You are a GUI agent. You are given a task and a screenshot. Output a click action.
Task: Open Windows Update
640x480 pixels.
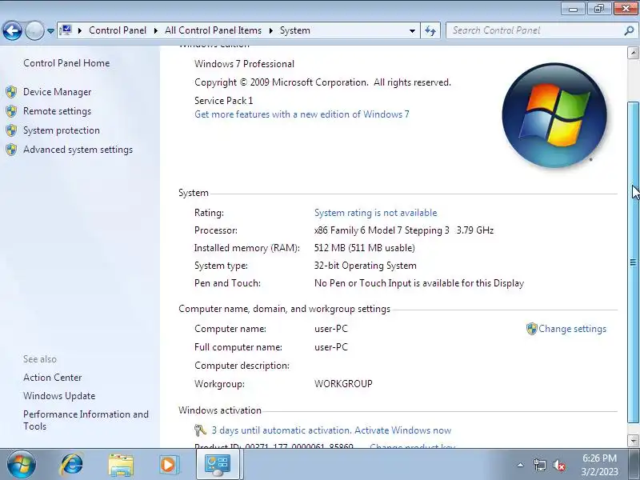click(59, 396)
